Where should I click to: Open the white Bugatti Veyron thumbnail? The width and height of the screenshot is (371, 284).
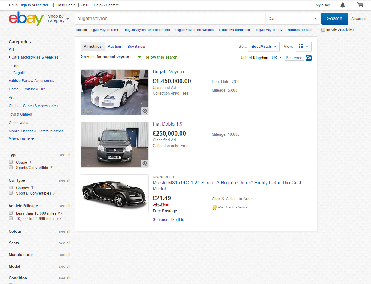point(114,92)
